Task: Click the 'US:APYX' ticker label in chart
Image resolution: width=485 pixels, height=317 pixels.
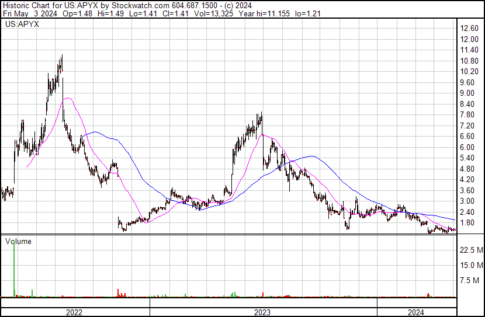Action: pyautogui.click(x=22, y=24)
